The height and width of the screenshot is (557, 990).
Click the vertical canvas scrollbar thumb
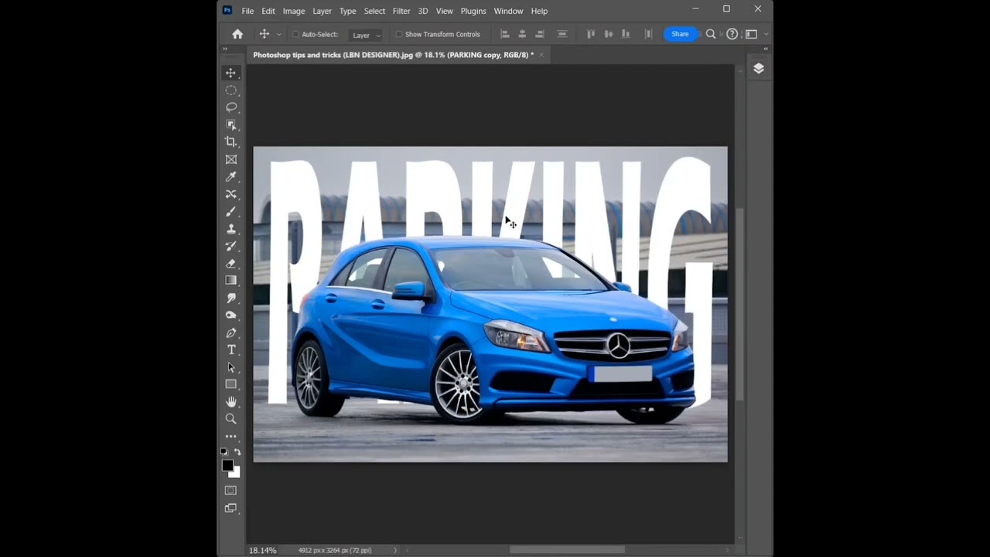pyautogui.click(x=740, y=304)
